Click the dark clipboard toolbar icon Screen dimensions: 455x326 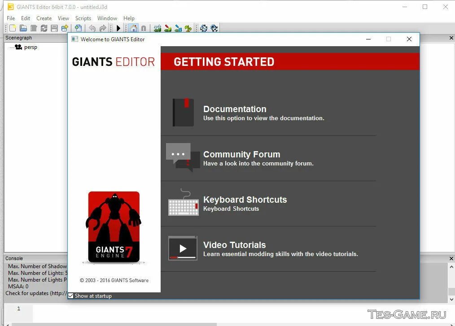34,28
